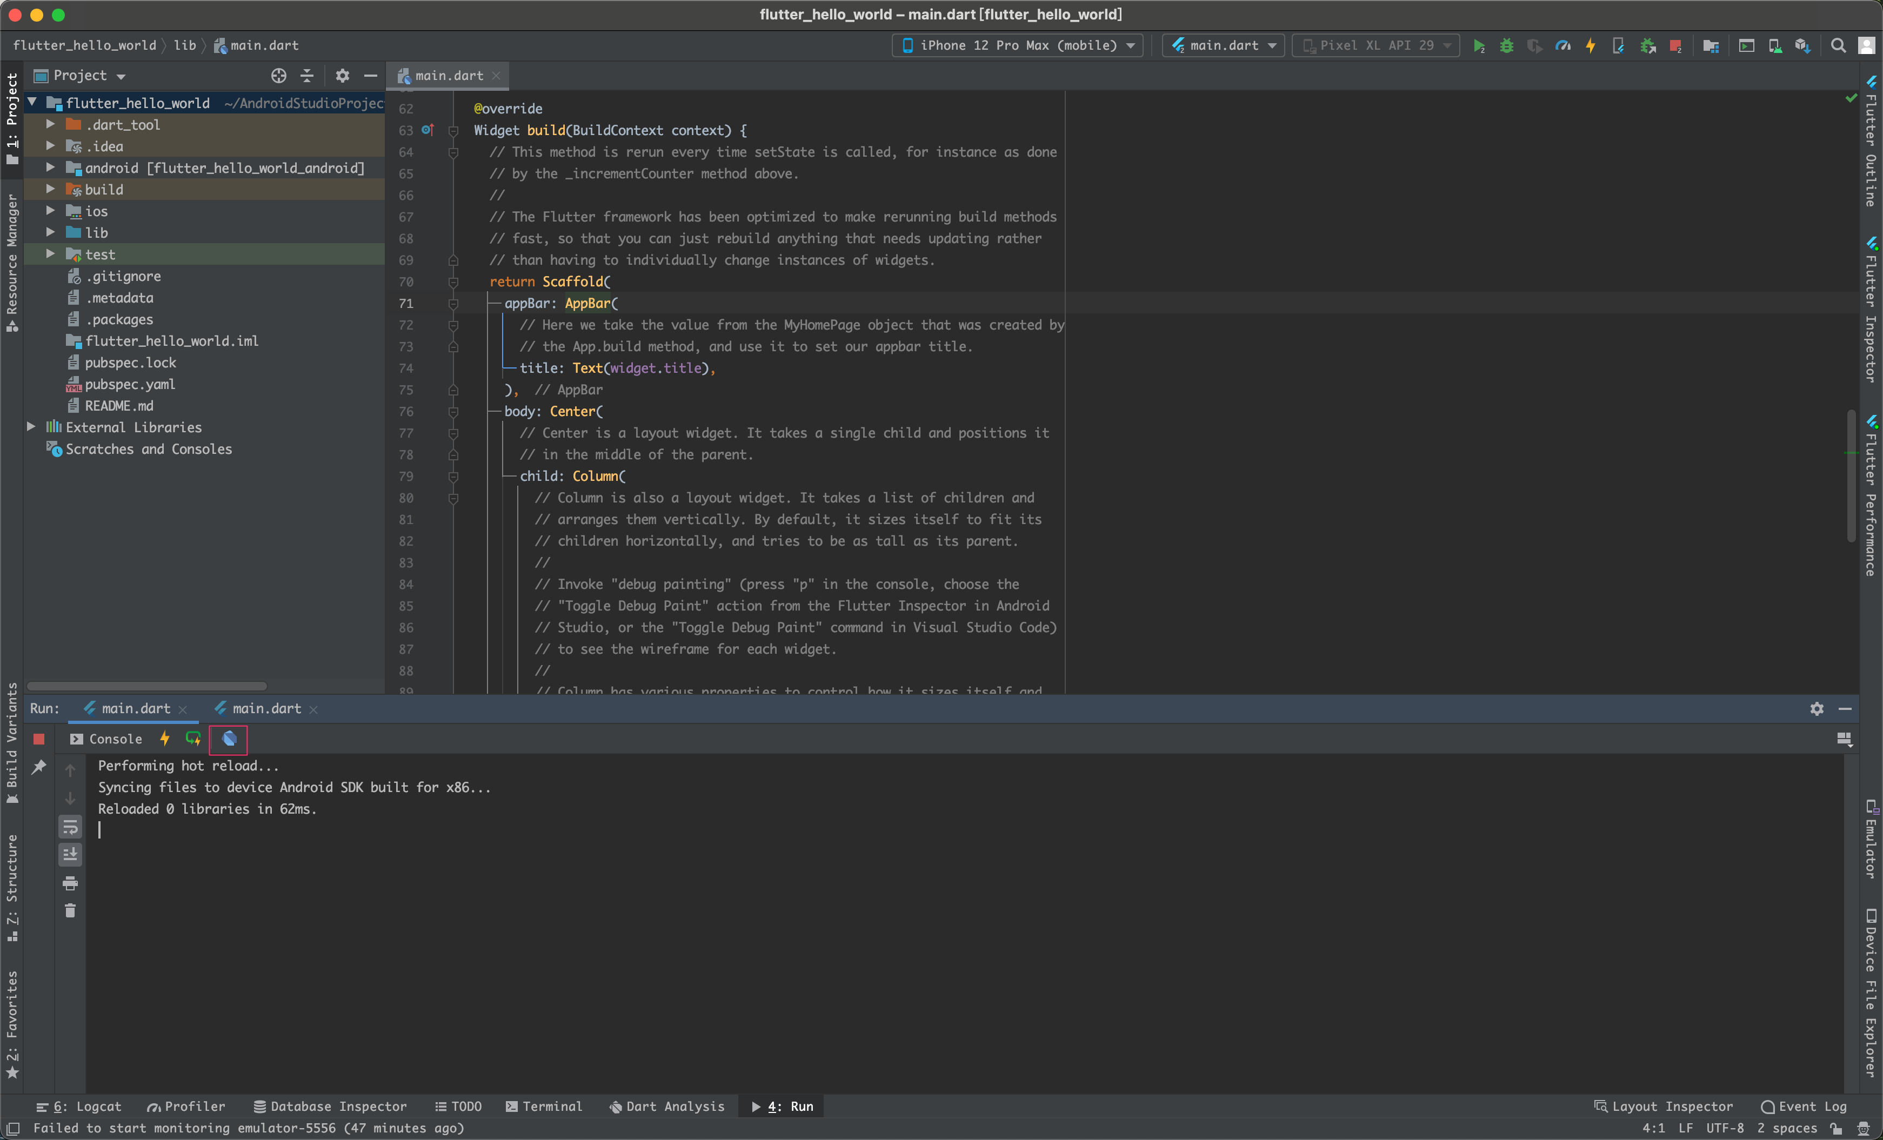
Task: Click the Project panel horizontal scrollbar
Action: click(x=146, y=686)
